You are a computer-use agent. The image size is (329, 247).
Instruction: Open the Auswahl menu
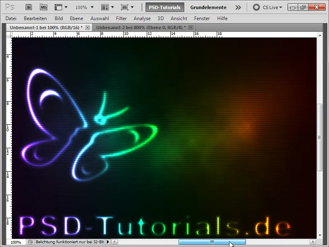pyautogui.click(x=100, y=19)
